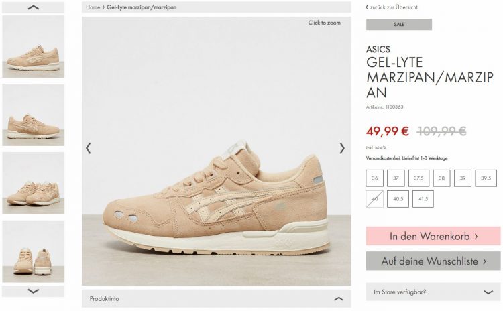Pick size 39 option
Screen dimensions: 503x311
click(463, 178)
